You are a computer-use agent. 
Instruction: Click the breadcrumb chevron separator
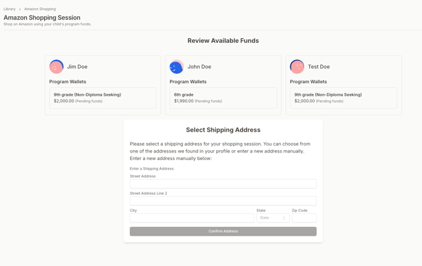[20, 9]
